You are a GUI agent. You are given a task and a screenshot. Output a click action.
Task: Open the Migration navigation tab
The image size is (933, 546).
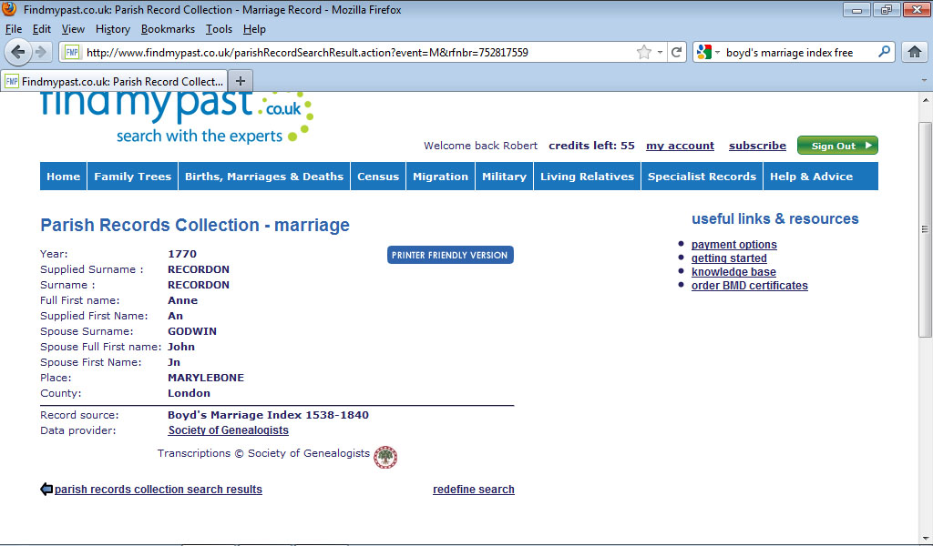tap(440, 177)
